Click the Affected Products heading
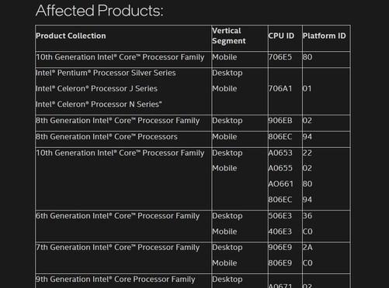 99,11
